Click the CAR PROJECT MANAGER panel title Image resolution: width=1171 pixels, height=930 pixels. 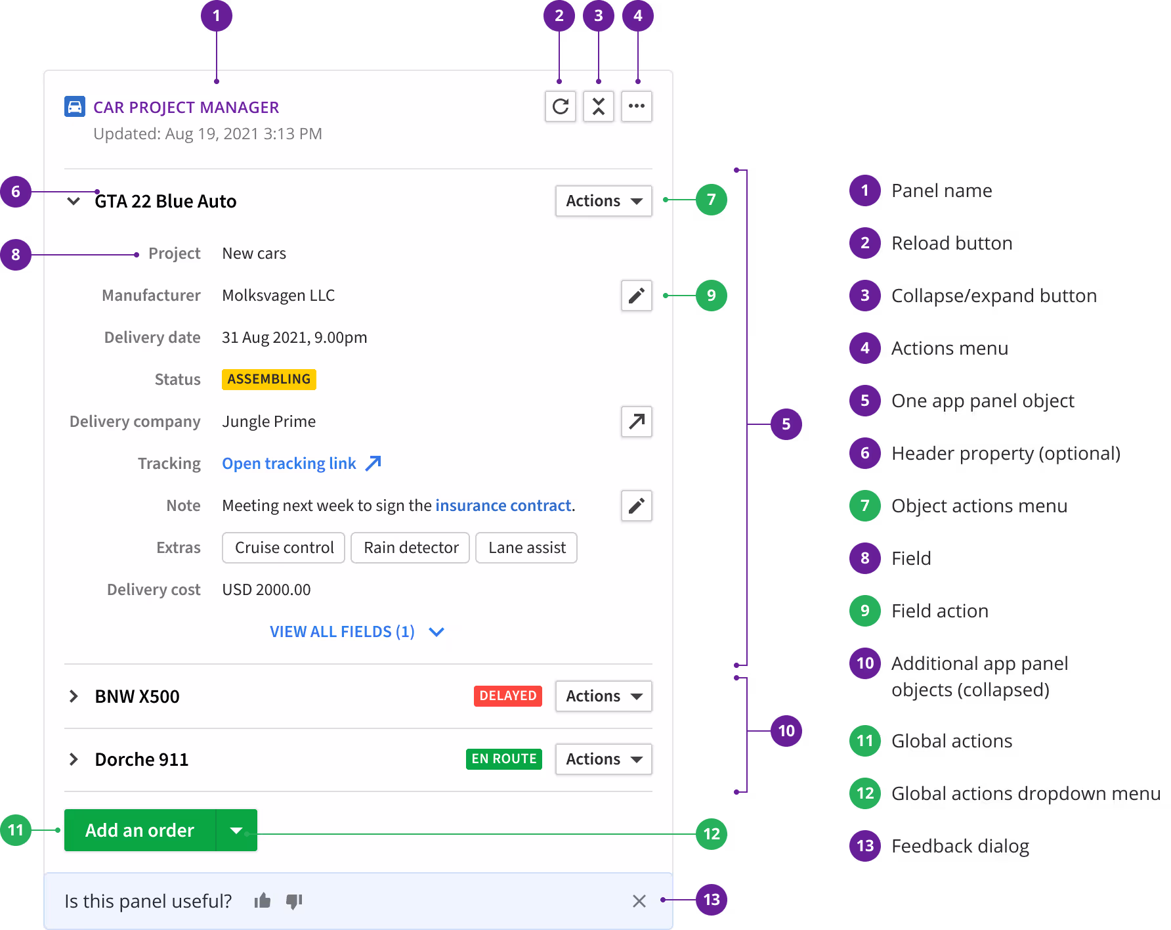[186, 107]
